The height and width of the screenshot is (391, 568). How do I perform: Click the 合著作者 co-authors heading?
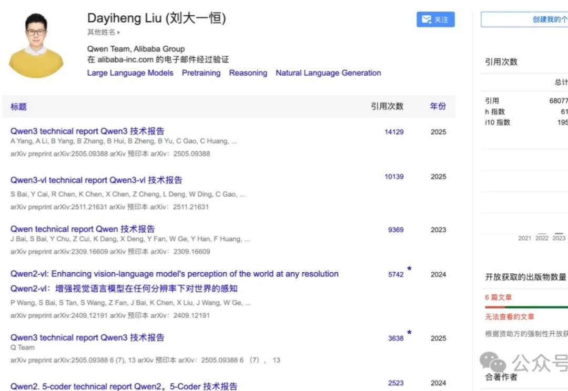501,377
